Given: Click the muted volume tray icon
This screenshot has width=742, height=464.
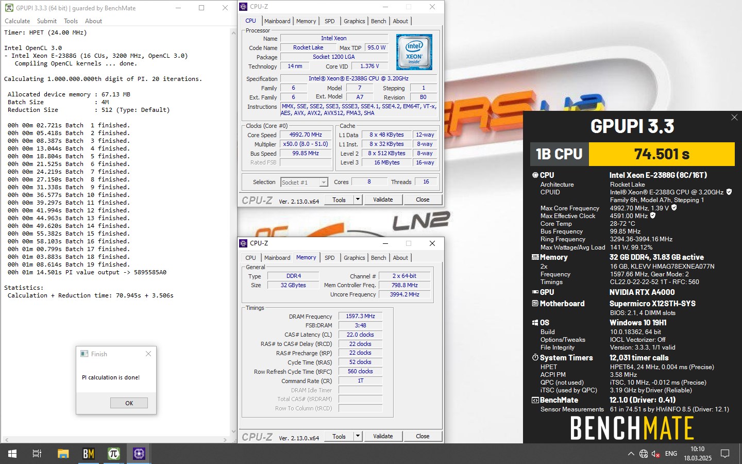Looking at the screenshot, I should [656, 454].
